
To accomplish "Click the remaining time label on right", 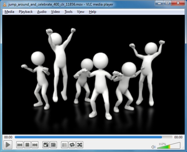I will pos(178,137).
